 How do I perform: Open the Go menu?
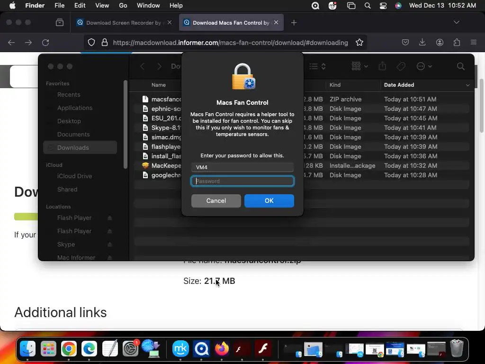pyautogui.click(x=123, y=6)
